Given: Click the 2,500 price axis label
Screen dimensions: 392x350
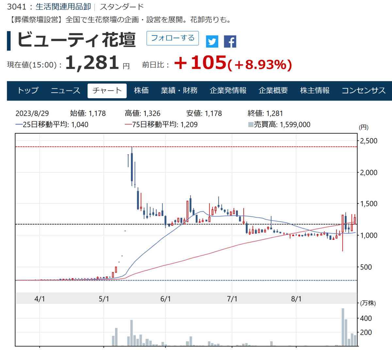Looking at the screenshot, I should tap(368, 141).
